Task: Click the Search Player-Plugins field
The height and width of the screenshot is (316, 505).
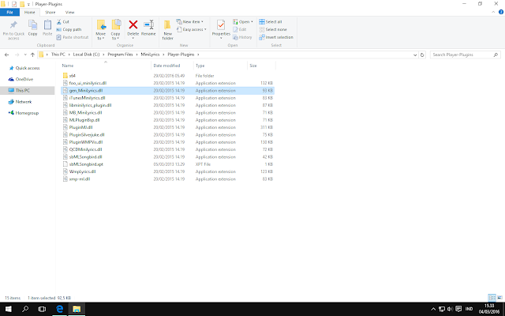Action: pos(465,55)
